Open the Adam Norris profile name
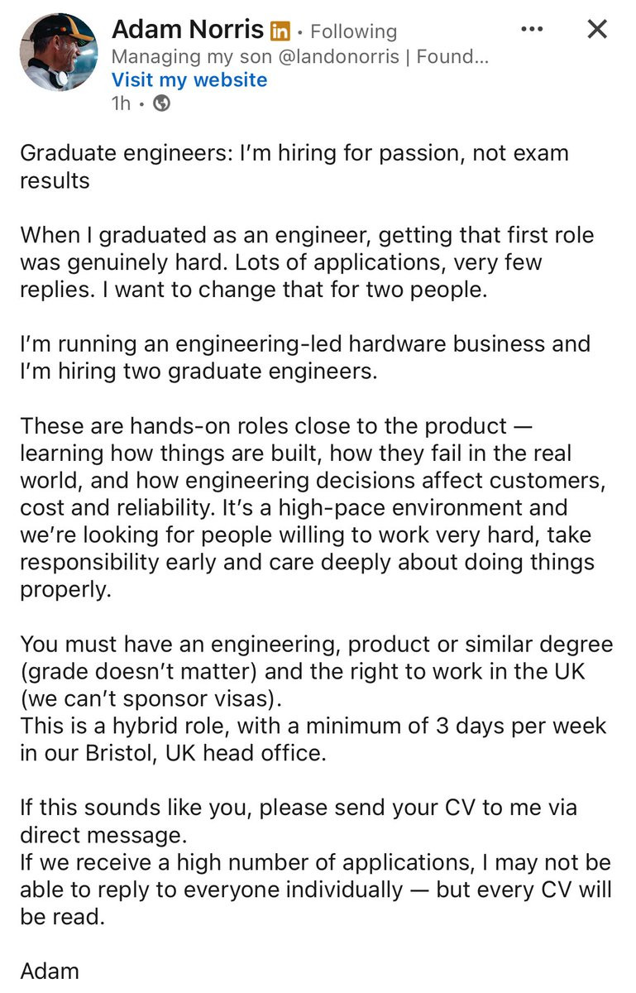636x993 pixels. (187, 31)
